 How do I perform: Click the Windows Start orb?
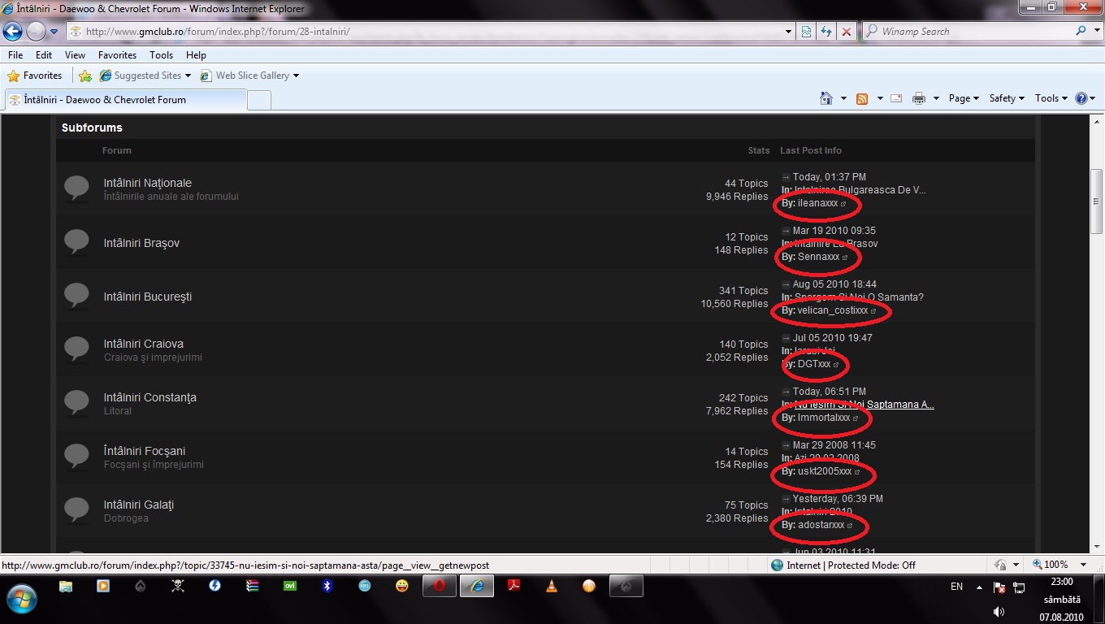coord(22,599)
